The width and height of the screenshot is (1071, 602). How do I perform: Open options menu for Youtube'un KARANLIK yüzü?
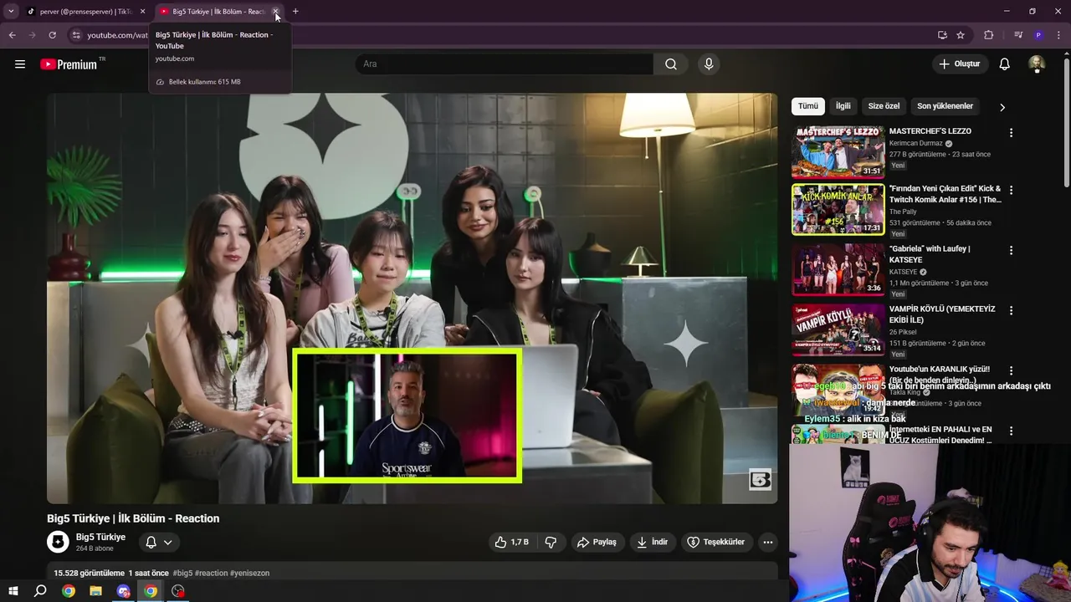[1011, 370]
